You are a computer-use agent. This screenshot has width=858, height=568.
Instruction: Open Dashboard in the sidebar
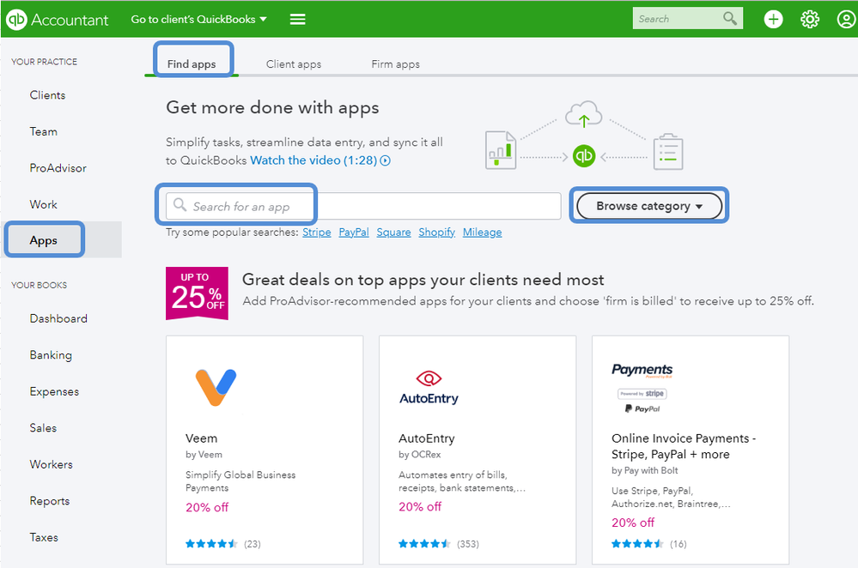58,318
